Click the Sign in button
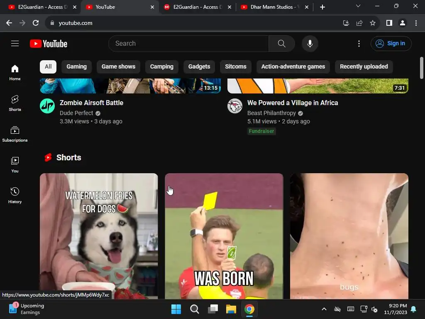The width and height of the screenshot is (425, 319). [x=391, y=43]
